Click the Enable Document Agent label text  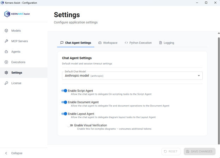point(83,102)
